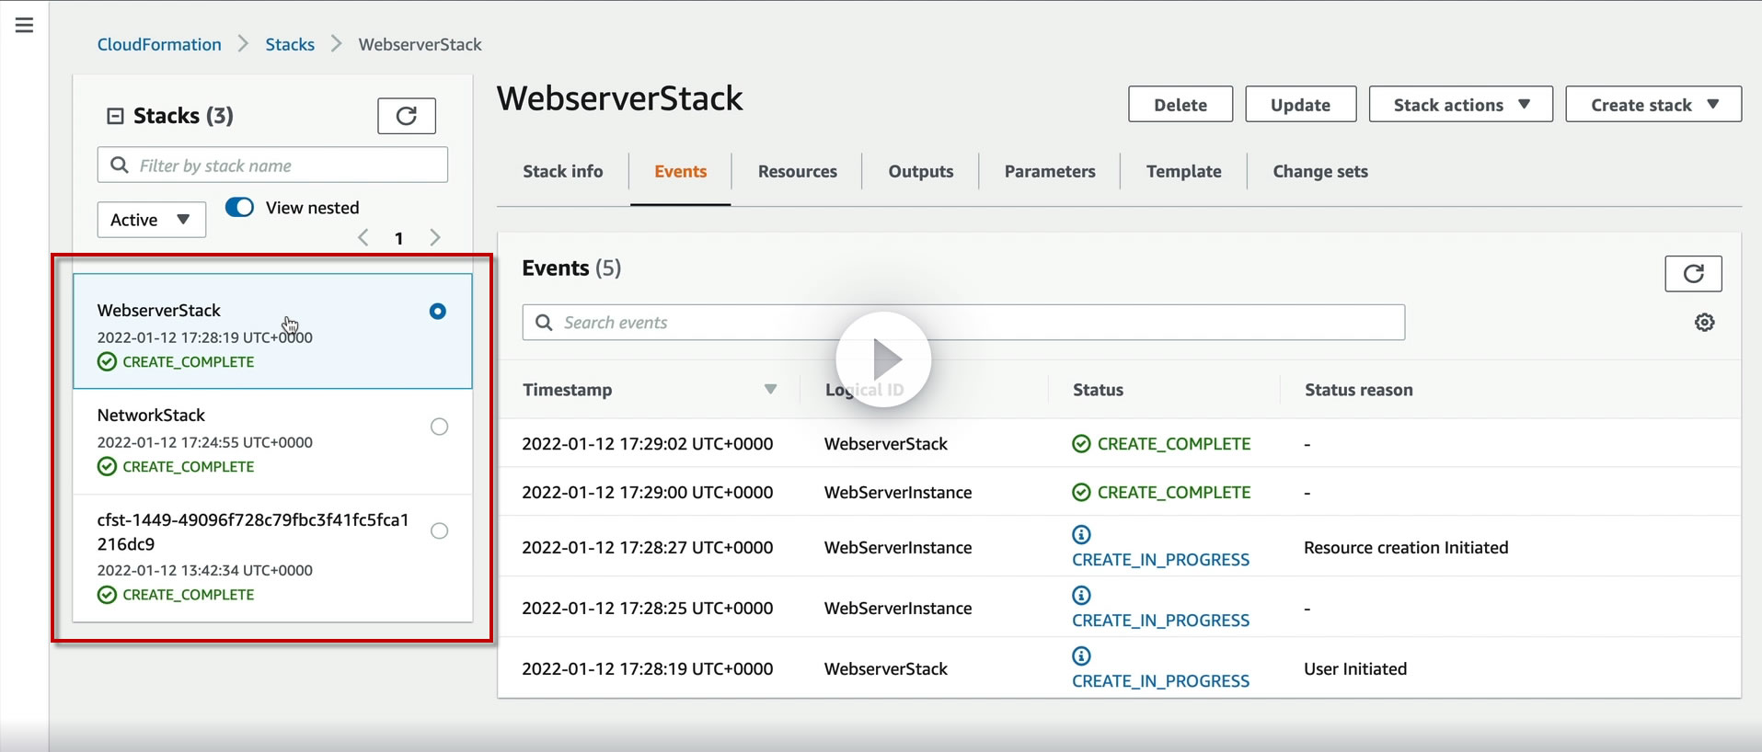1762x752 pixels.
Task: Open the Parameters tab
Action: click(x=1050, y=172)
